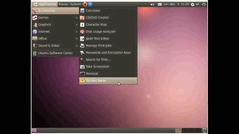Screen dimensions: 239x134
Task: Open the Places menu
Action: click(x=63, y=4)
